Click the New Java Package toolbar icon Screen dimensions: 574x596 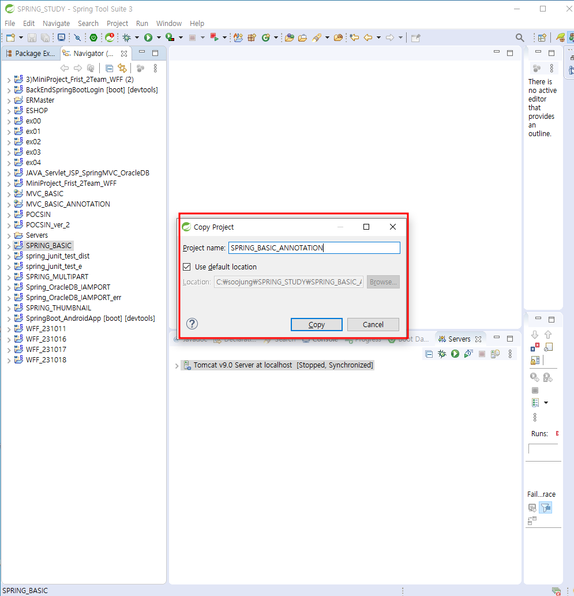pos(252,38)
